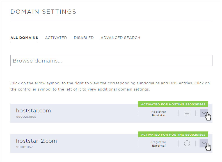Switch to the Activated tab
This screenshot has height=162, width=222.
tap(56, 38)
